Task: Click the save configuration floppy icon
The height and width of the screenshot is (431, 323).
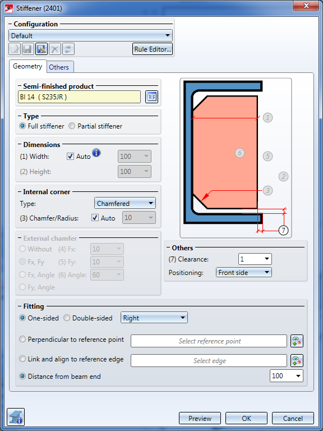Action: pos(27,49)
